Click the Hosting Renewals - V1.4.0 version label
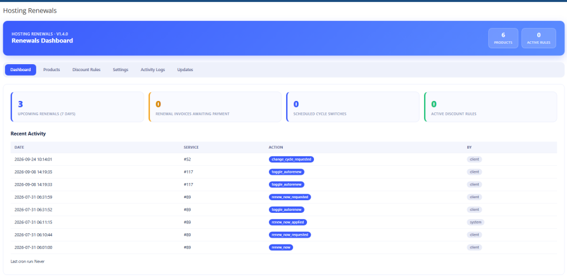Screen dimensions: 567x277 (40, 34)
